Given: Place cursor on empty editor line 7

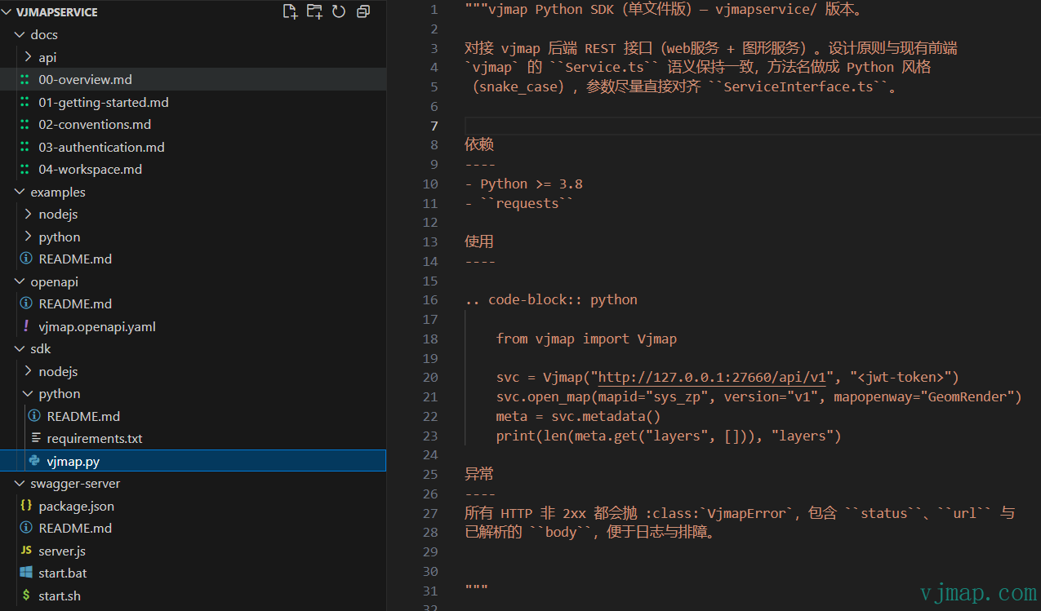Looking at the screenshot, I should pyautogui.click(x=735, y=126).
